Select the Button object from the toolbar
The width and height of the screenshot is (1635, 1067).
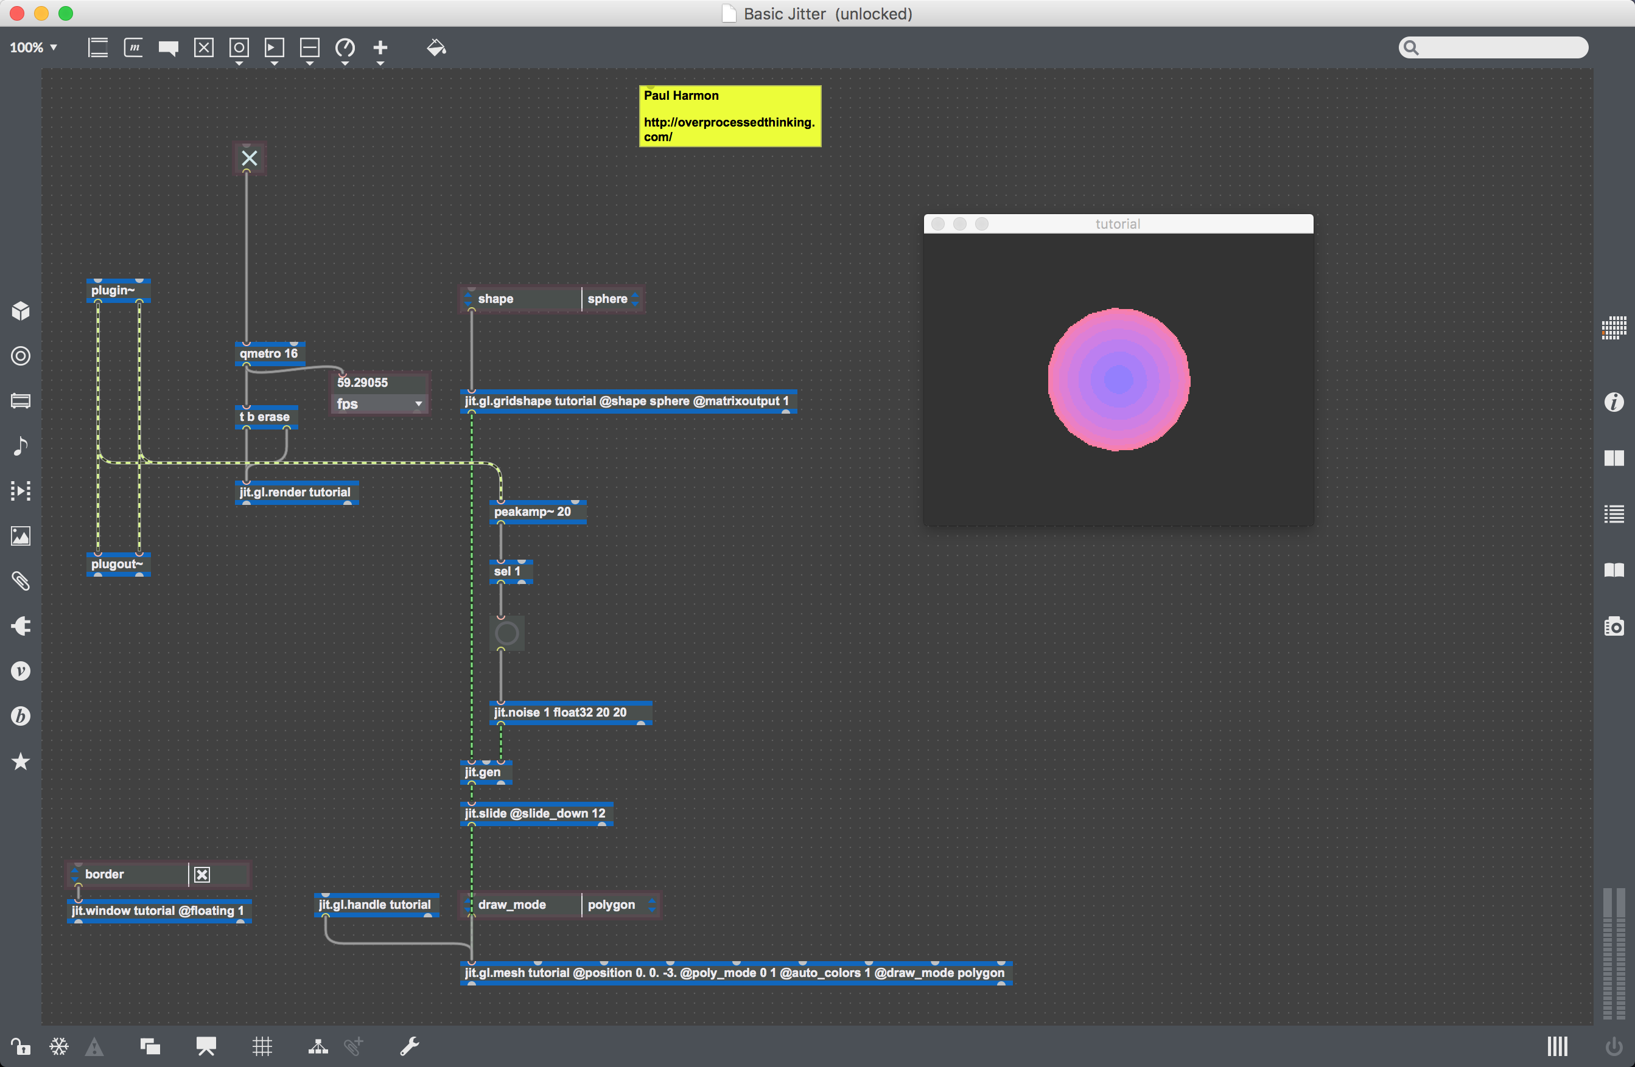click(x=239, y=48)
